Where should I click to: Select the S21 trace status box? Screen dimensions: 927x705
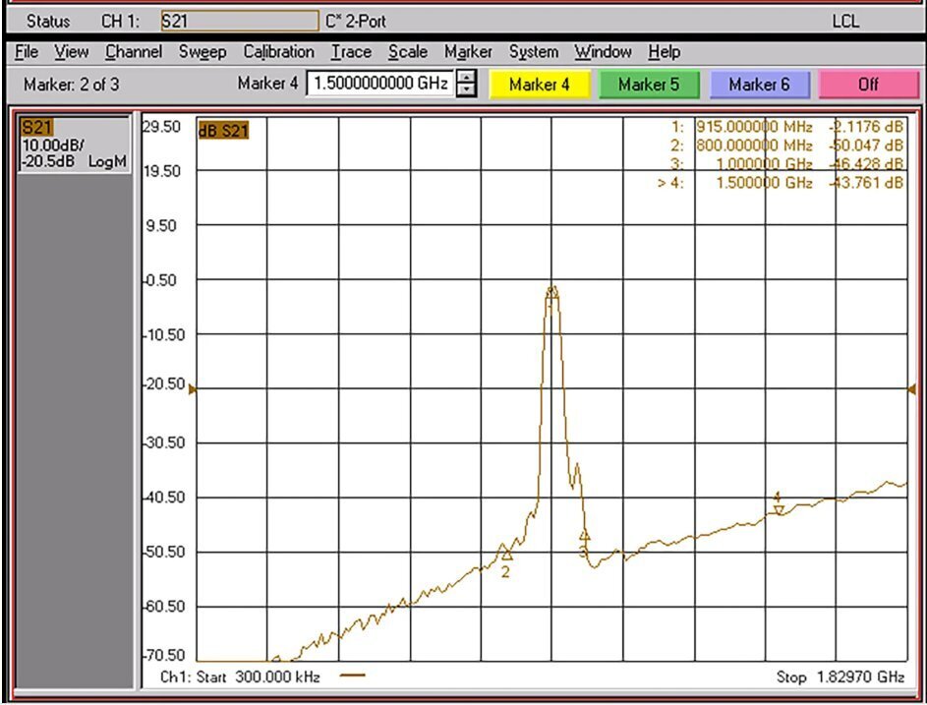(x=75, y=145)
